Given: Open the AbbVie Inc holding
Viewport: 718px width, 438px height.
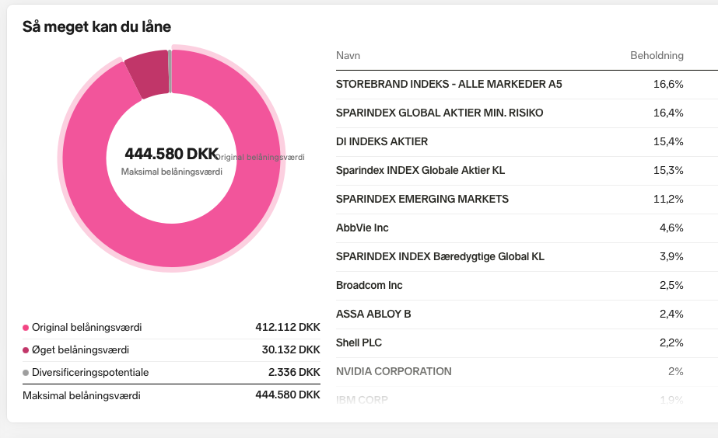Looking at the screenshot, I should [362, 228].
